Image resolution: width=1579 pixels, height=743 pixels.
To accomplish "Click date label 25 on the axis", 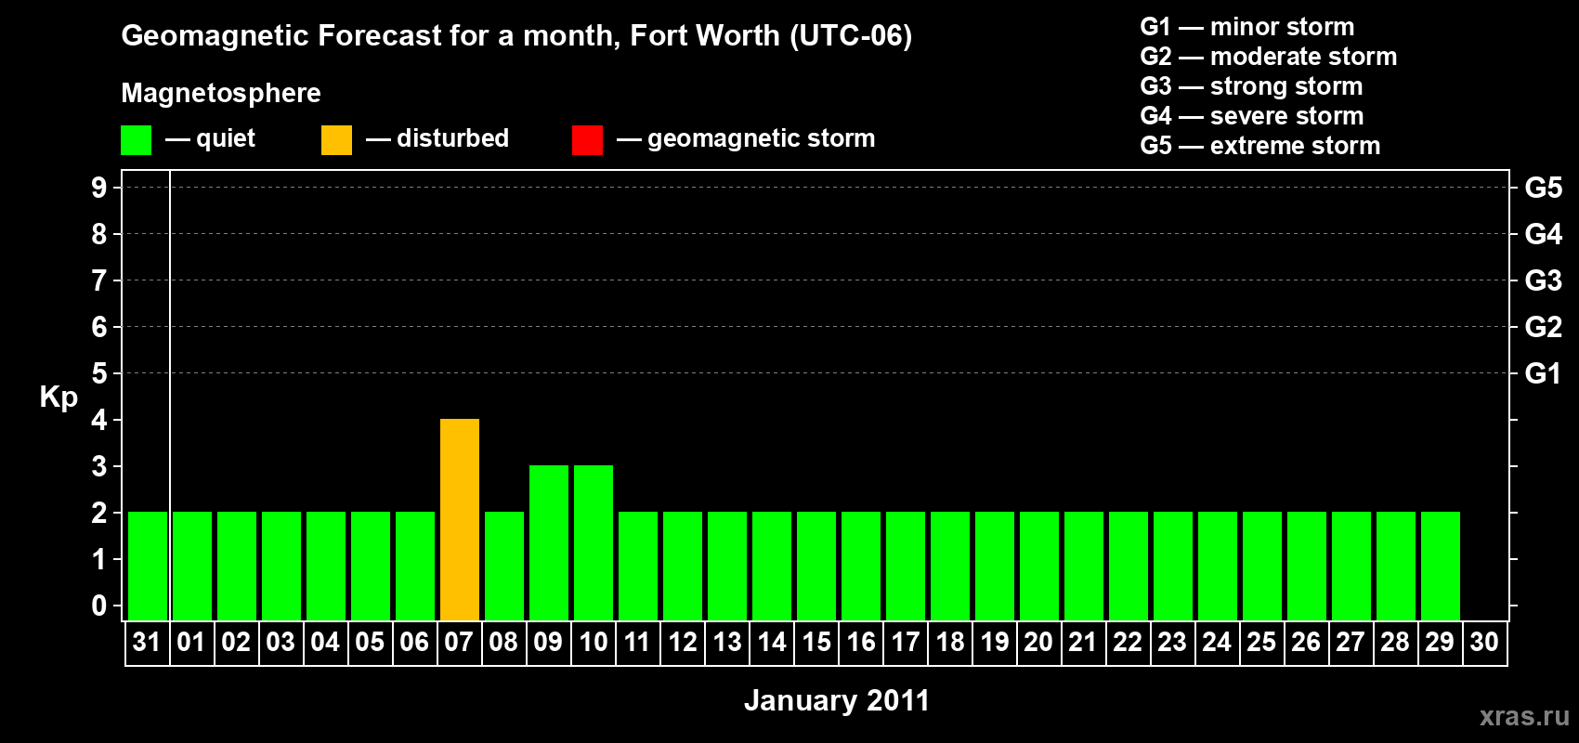I will (x=1261, y=642).
